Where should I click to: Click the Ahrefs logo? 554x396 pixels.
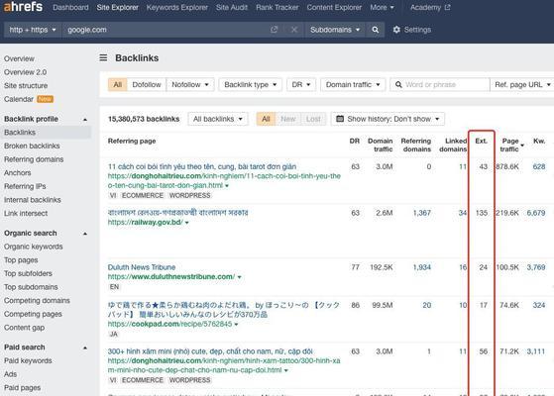point(23,6)
